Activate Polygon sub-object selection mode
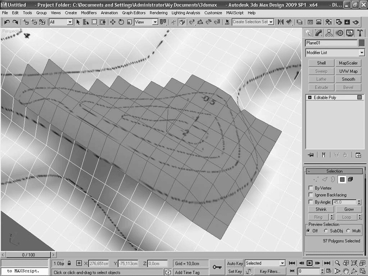Screen dimensions: 368x276 (x=342, y=179)
